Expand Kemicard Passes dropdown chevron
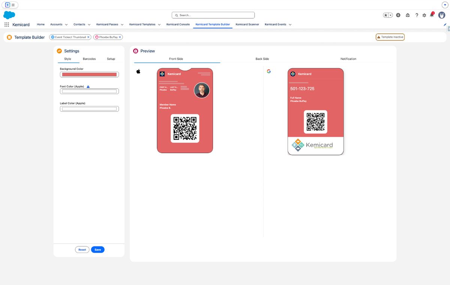 pos(122,25)
